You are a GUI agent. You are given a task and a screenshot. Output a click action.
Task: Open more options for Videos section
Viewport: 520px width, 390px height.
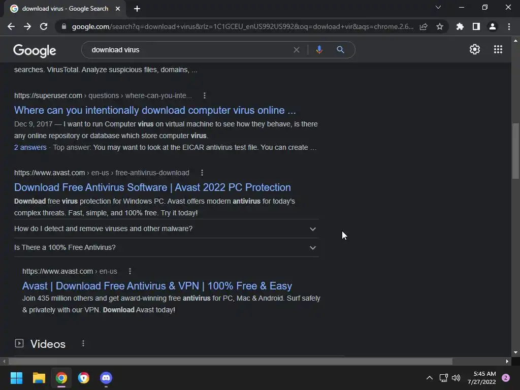pyautogui.click(x=83, y=344)
